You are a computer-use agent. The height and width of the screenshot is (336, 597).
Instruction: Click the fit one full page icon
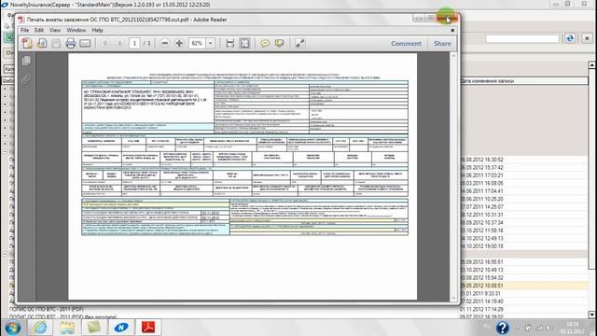click(244, 44)
